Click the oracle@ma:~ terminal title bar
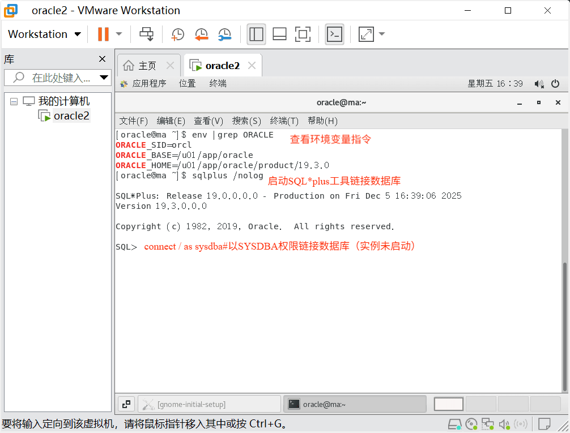 (341, 102)
